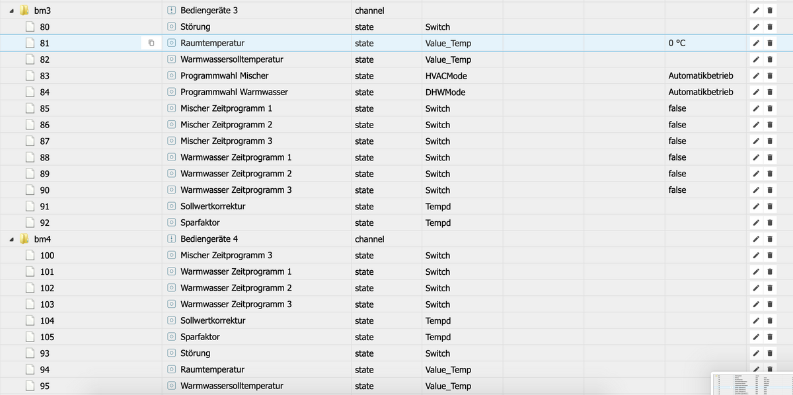Delete object 104 Sollwertkorrektur
This screenshot has width=793, height=395.
[770, 321]
